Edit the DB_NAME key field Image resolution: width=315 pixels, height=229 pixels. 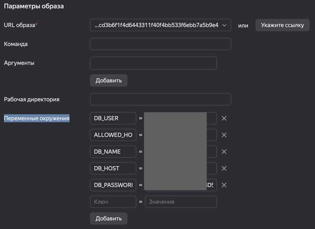click(x=113, y=152)
